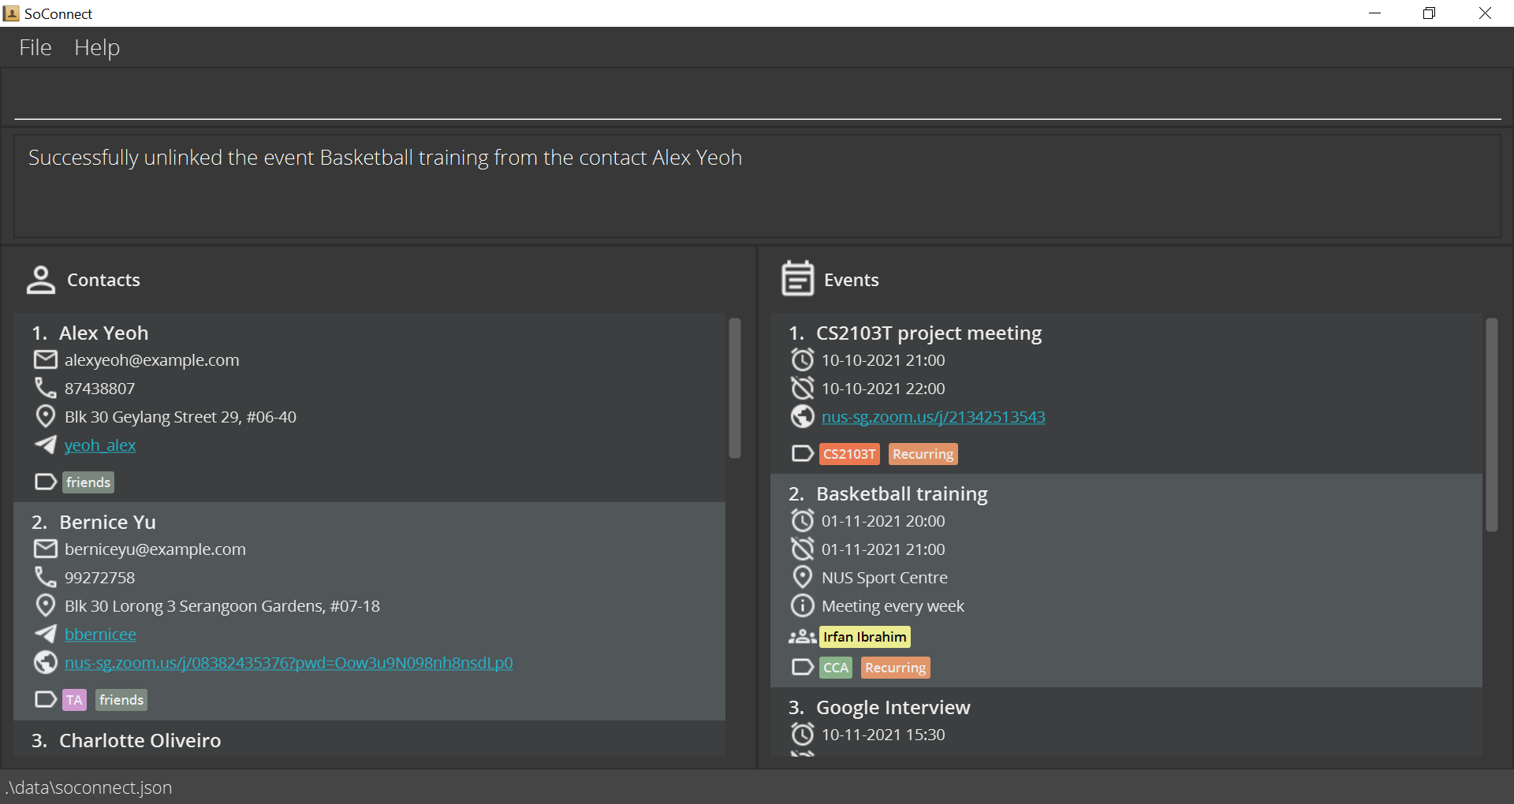1514x804 pixels.
Task: Click the location pin beside Blk 30 Lorong 3
Action: click(x=46, y=605)
